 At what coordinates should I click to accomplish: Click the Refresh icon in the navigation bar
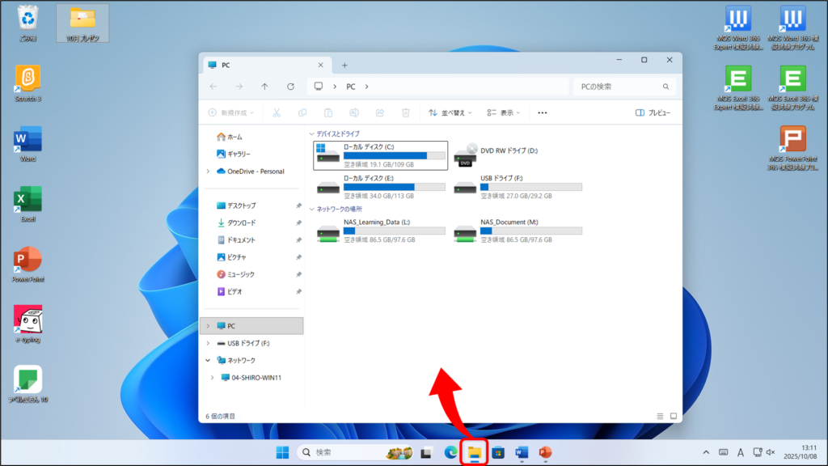coord(290,87)
